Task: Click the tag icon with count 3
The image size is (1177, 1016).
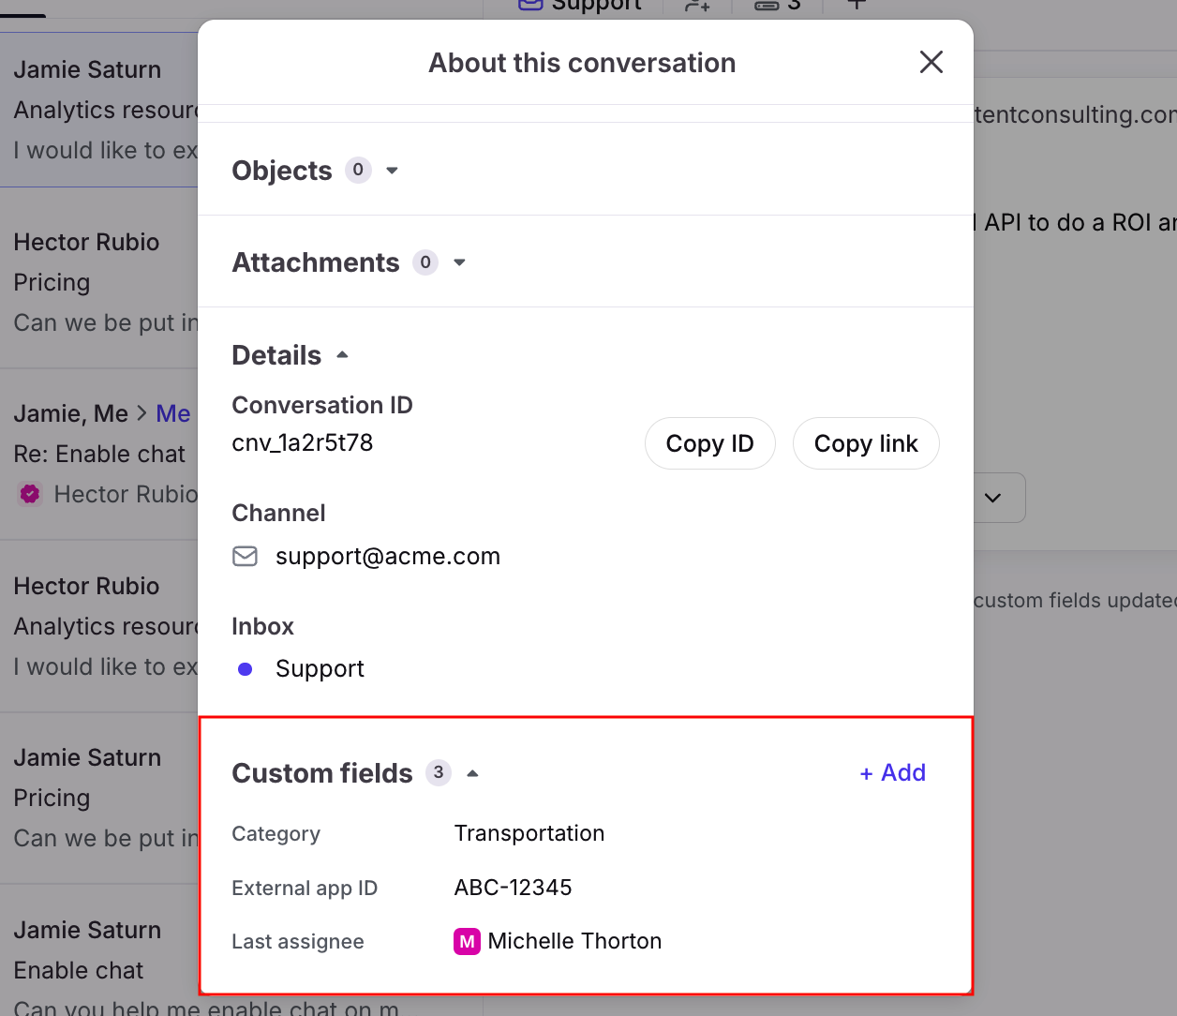Action: click(767, 6)
